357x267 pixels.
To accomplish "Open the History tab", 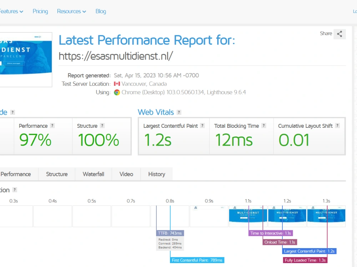I will tap(157, 174).
